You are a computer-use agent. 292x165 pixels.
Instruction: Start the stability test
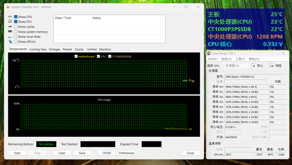point(17,153)
